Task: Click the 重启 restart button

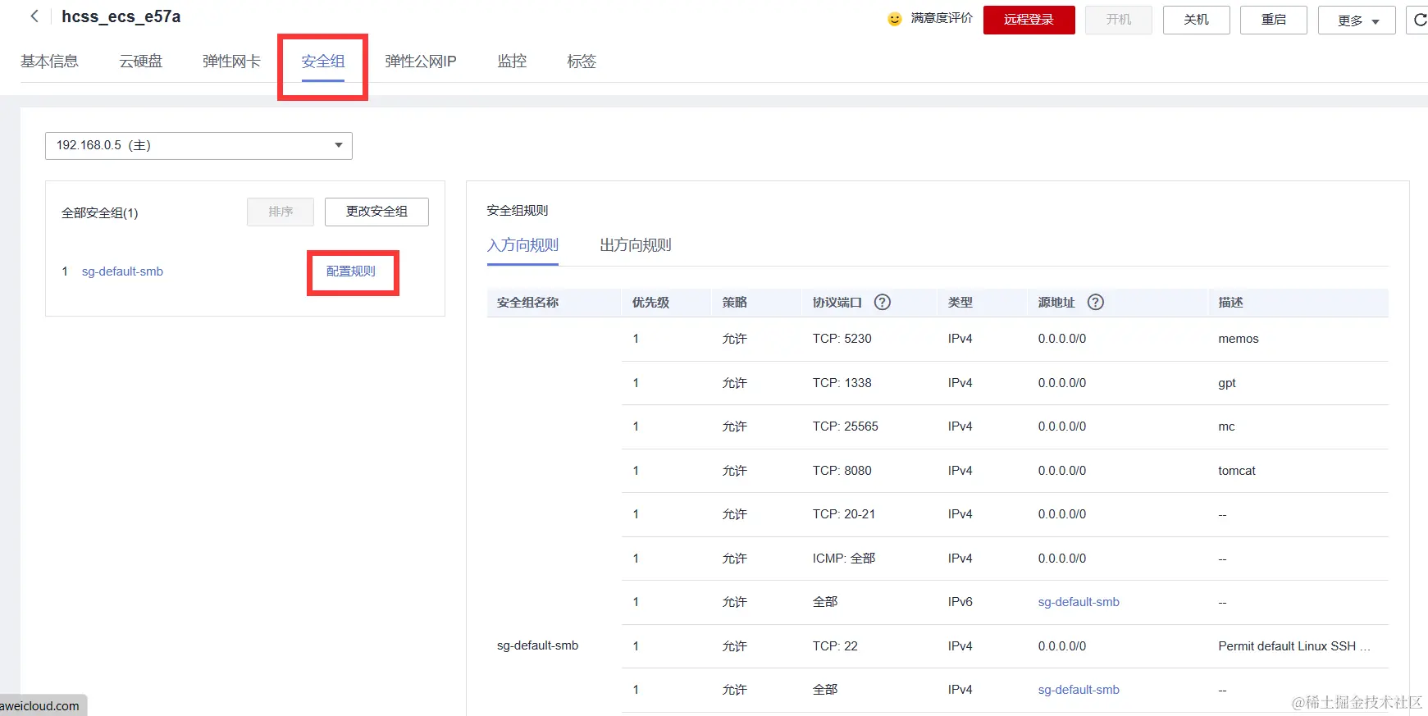Action: [x=1273, y=20]
